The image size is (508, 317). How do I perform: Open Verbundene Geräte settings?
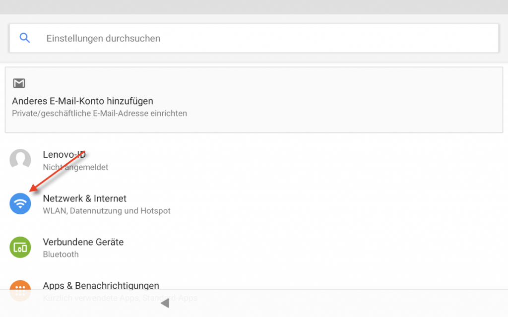pyautogui.click(x=83, y=242)
